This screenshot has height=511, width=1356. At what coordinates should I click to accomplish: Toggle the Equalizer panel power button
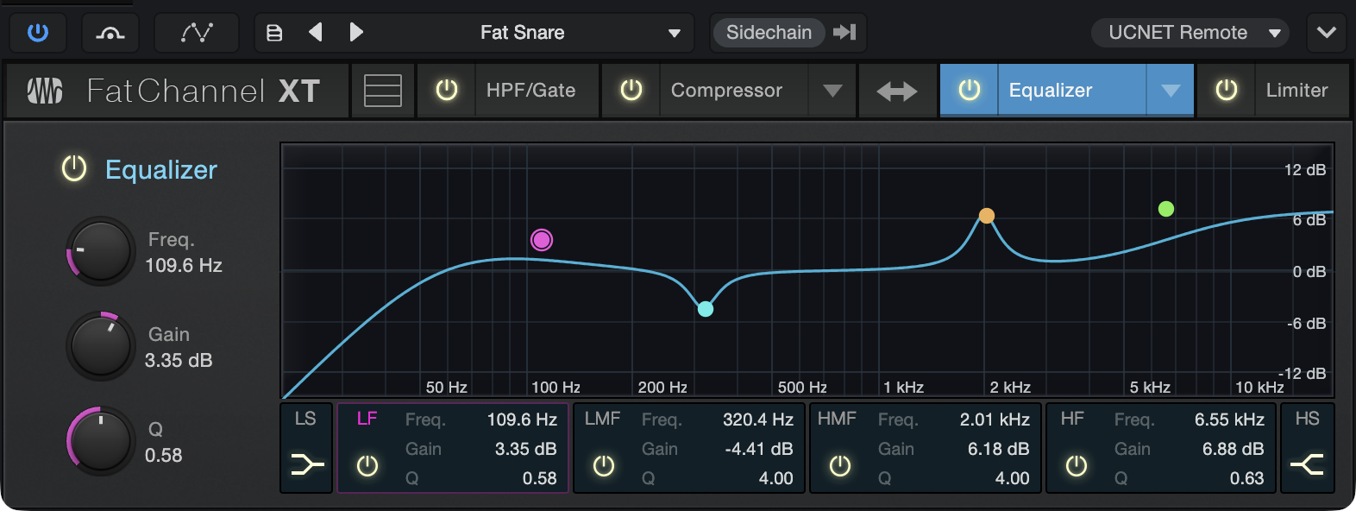(74, 168)
